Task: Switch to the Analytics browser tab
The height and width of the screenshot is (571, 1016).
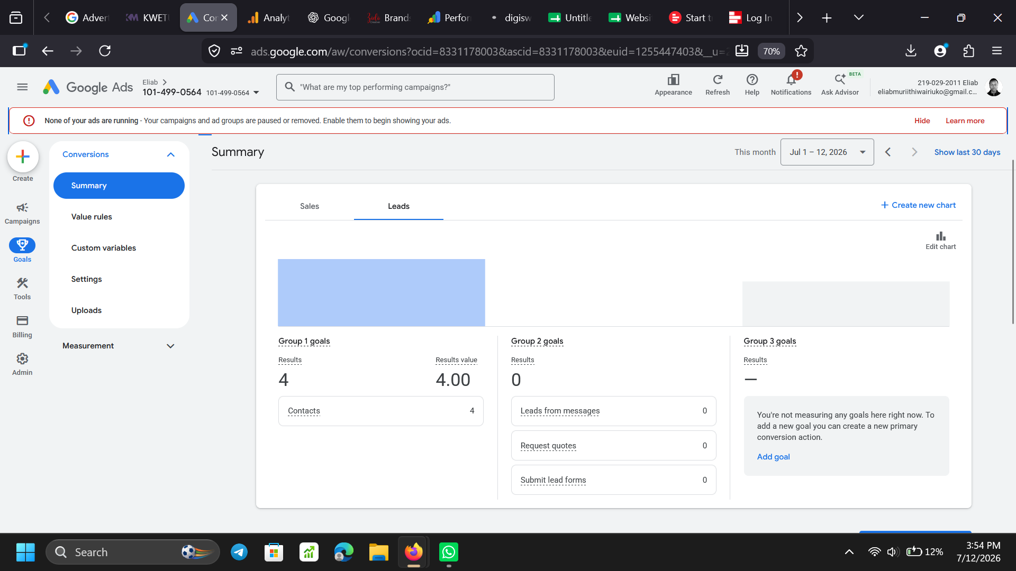Action: click(268, 17)
